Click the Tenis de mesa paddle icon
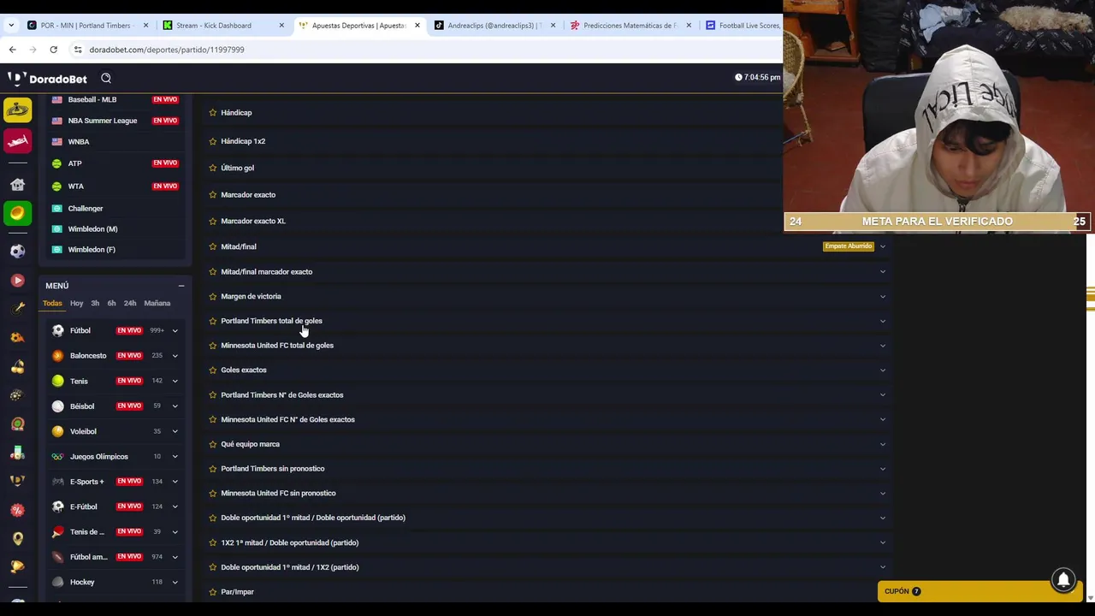Image resolution: width=1095 pixels, height=616 pixels. [57, 531]
